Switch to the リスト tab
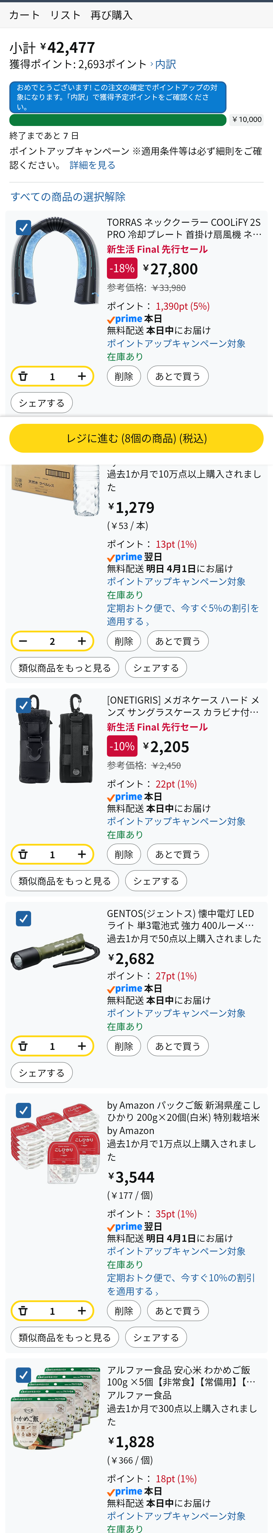Image resolution: width=273 pixels, height=1533 pixels. [65, 15]
